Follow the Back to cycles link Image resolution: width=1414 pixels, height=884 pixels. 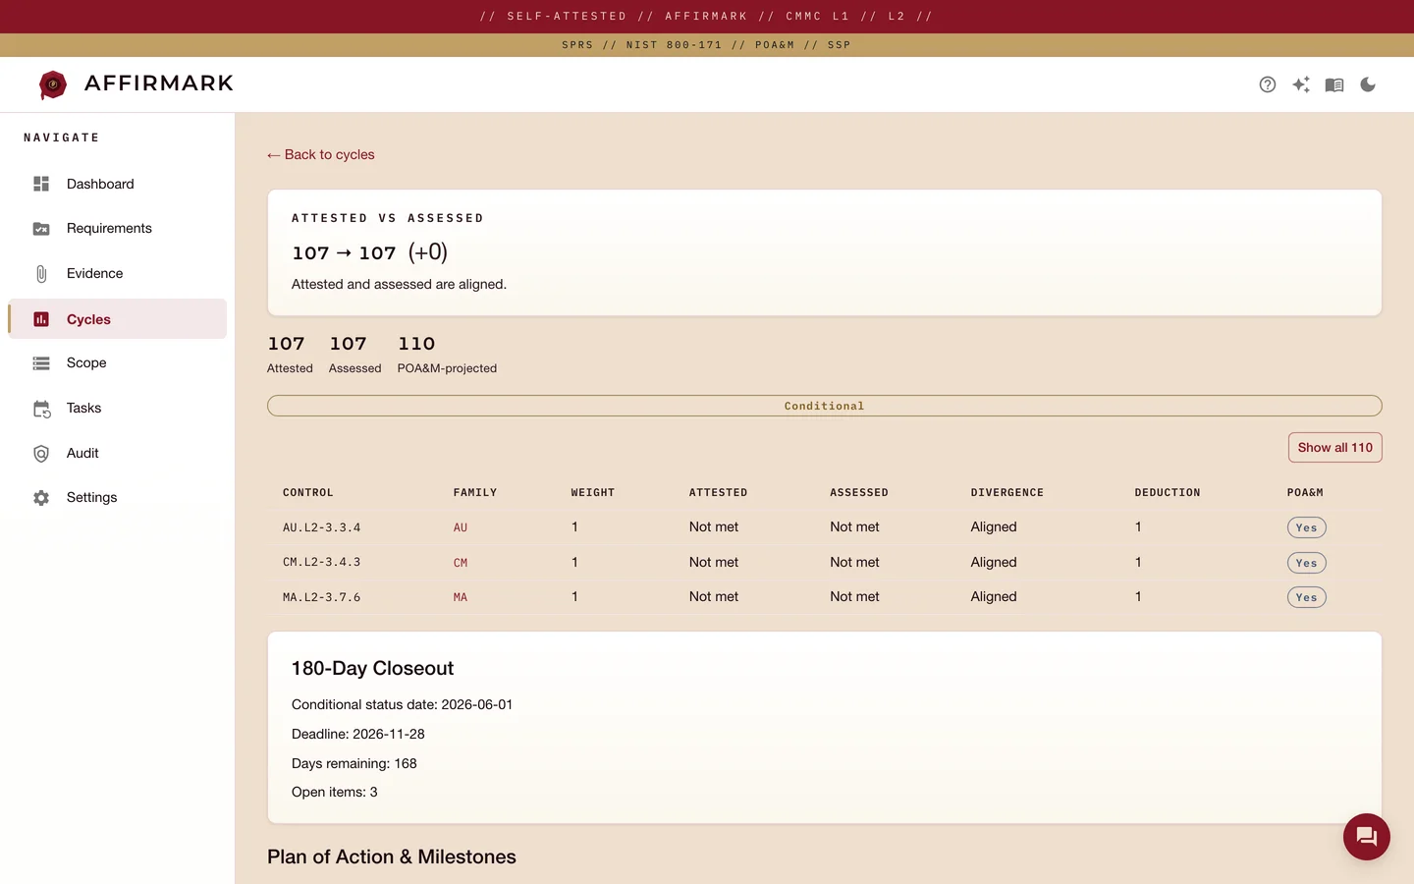[x=321, y=155]
